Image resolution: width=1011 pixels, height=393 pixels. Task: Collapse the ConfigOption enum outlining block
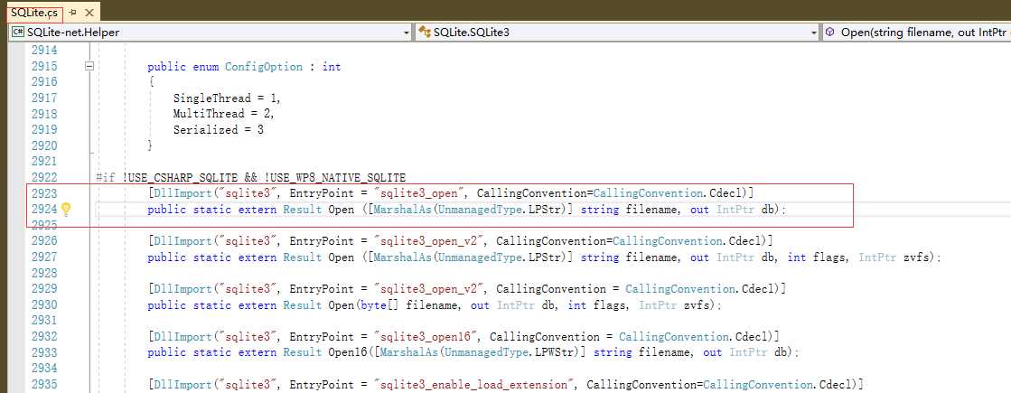89,66
